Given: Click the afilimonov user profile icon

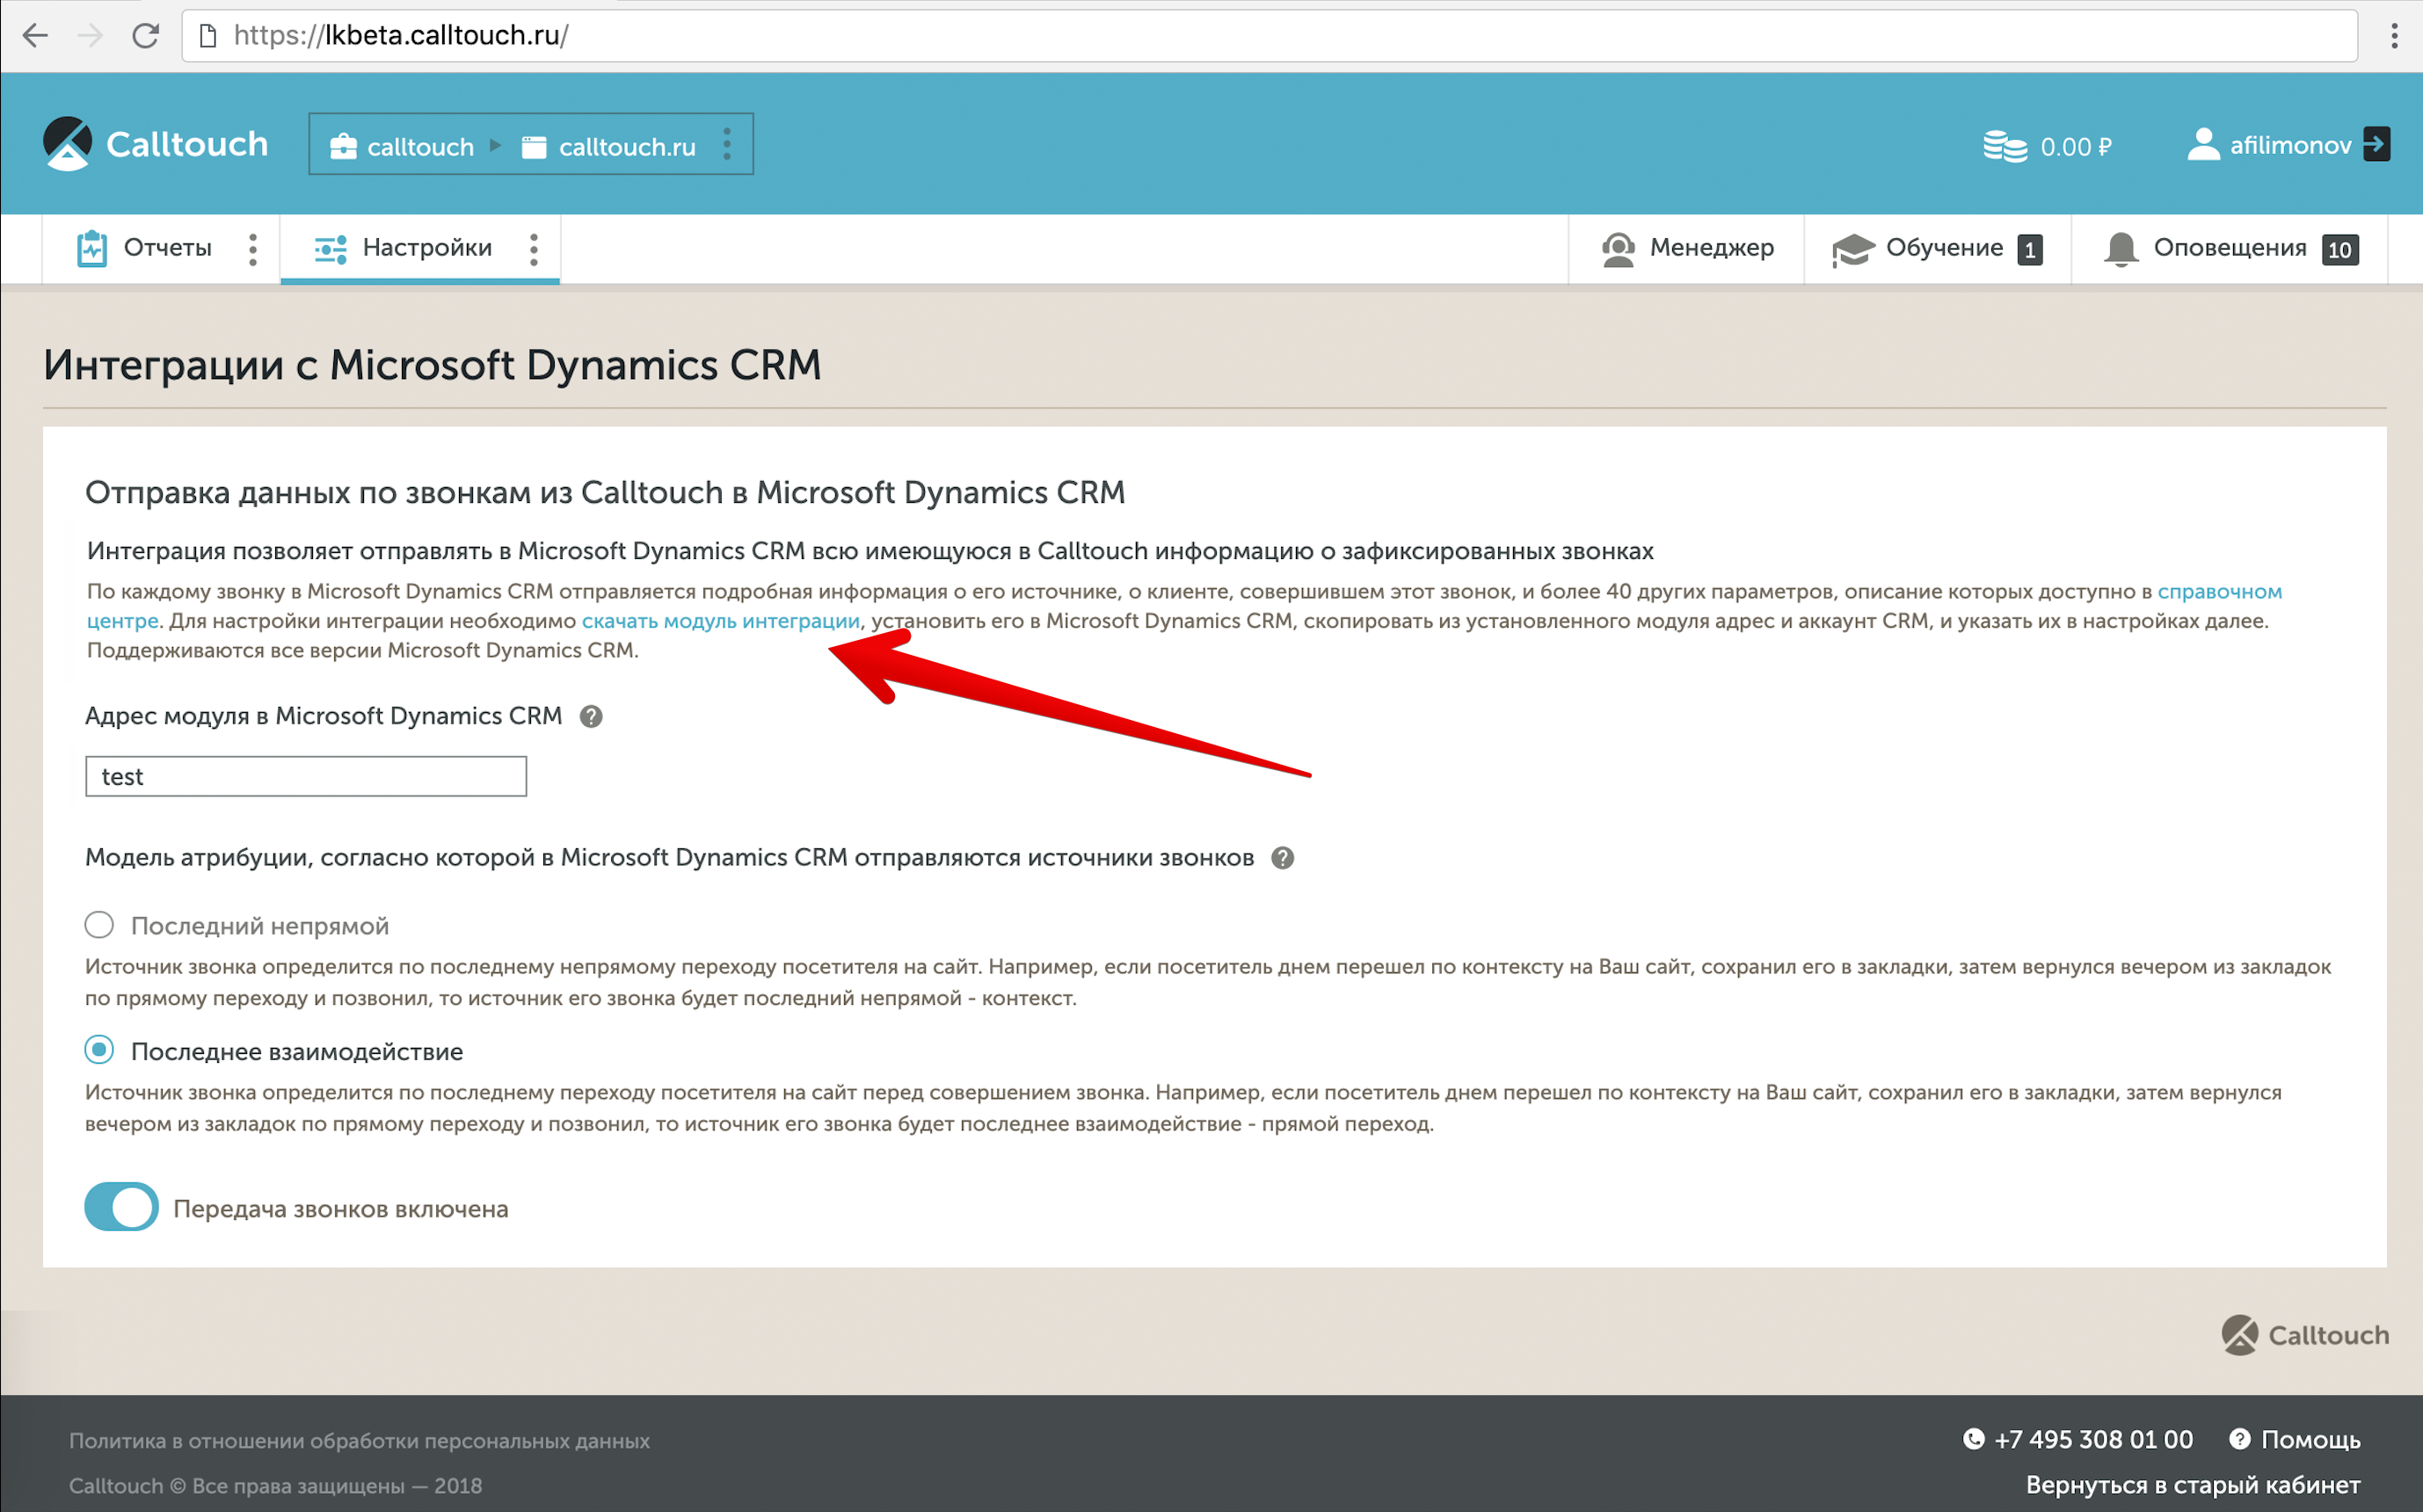Looking at the screenshot, I should (2202, 145).
